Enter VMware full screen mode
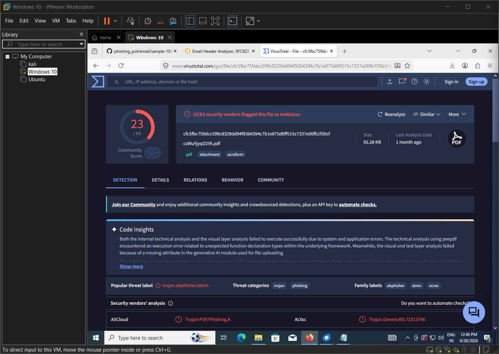 tap(215, 21)
